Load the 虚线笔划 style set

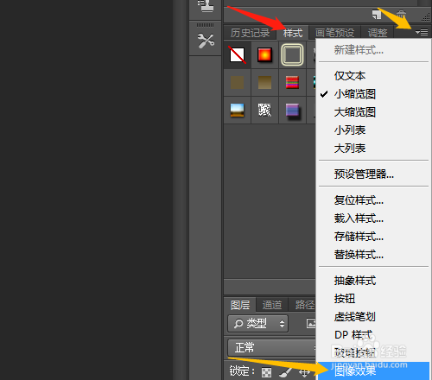pyautogui.click(x=355, y=317)
